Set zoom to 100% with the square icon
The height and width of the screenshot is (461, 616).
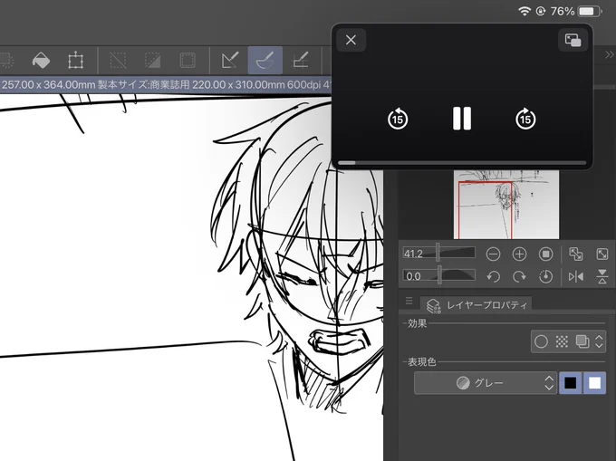[x=545, y=255]
